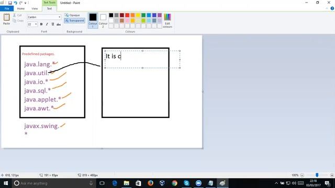Open Skype from the taskbar
The image size is (335, 188).
[x=186, y=183]
